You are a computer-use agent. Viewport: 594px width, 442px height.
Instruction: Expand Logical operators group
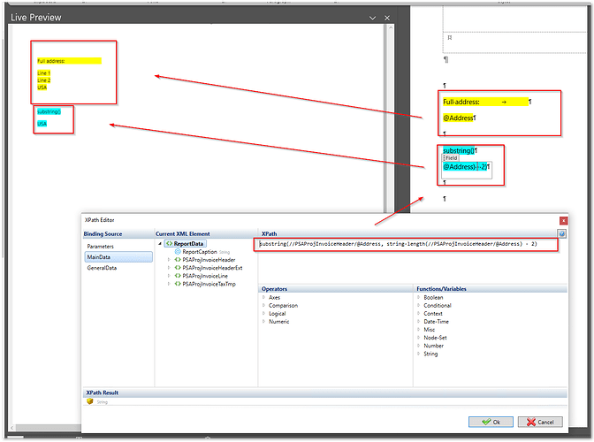pos(263,313)
